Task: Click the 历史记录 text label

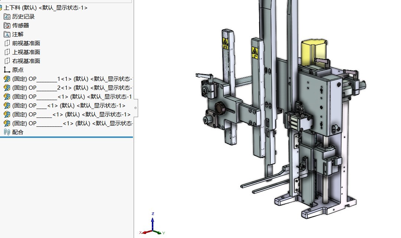Action: pyautogui.click(x=23, y=16)
